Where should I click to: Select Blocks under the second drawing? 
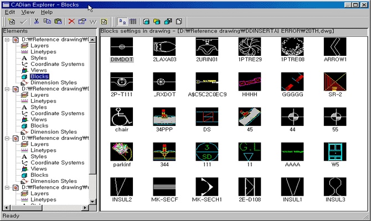tap(39, 126)
